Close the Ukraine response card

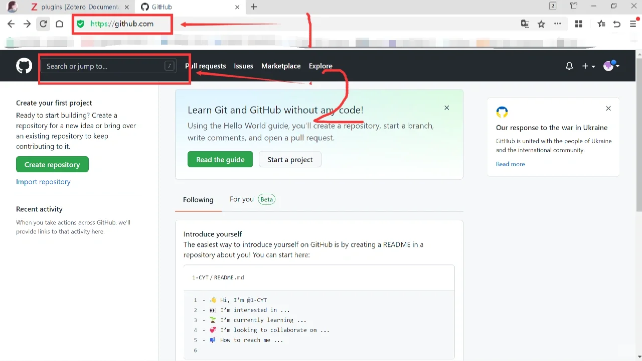(608, 108)
